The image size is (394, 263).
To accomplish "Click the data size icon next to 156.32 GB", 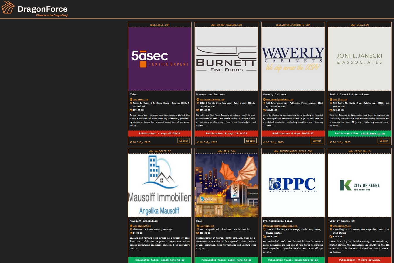I will click(198, 233).
